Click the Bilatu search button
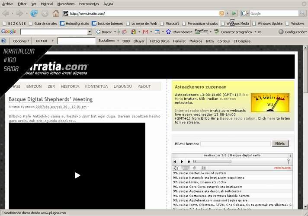Viewport: 308px width, 216px height. click(x=280, y=143)
